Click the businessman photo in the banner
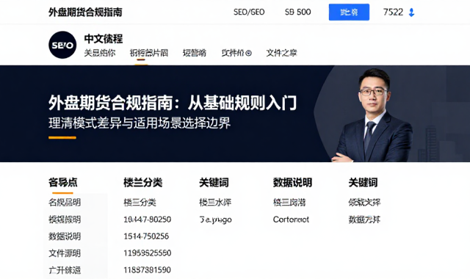470x279 pixels. pyautogui.click(x=373, y=115)
